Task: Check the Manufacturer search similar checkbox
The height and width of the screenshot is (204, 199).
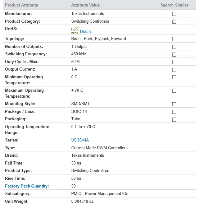Action: [174, 14]
